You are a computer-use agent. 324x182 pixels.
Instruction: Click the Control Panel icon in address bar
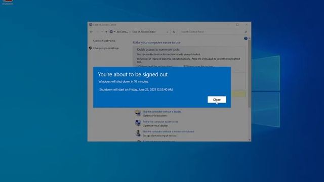[111, 32]
